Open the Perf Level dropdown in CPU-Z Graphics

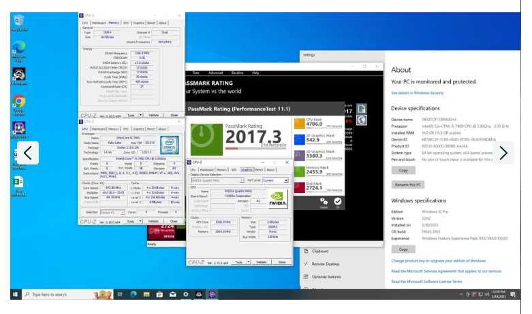coord(275,180)
